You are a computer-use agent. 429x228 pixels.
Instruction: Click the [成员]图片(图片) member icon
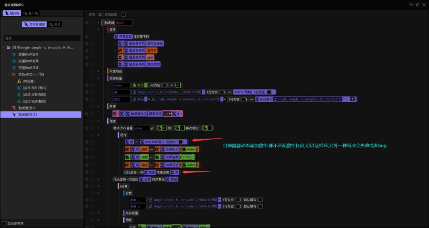19,88
